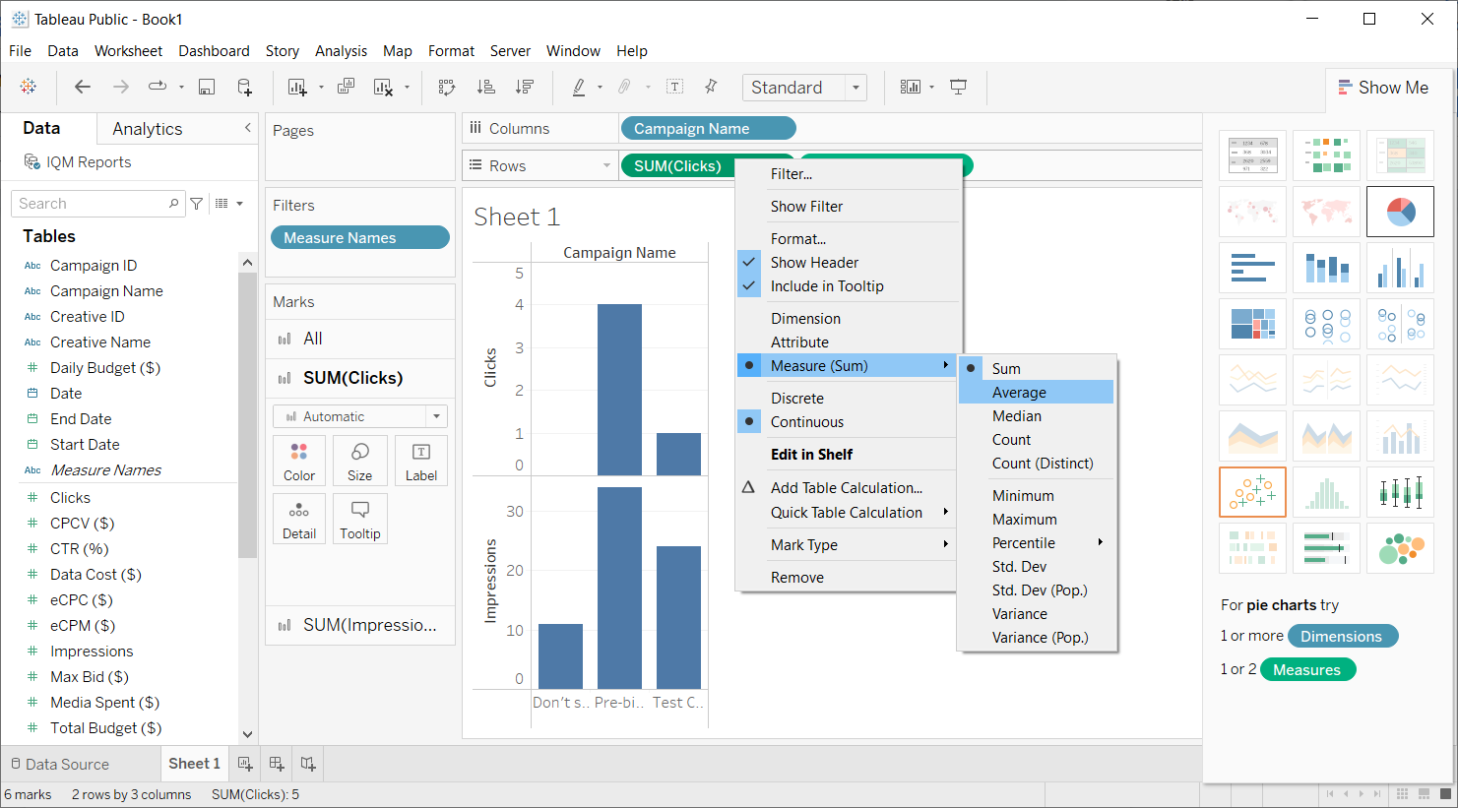Click the Undo back arrow icon
The image size is (1458, 808).
(x=83, y=88)
